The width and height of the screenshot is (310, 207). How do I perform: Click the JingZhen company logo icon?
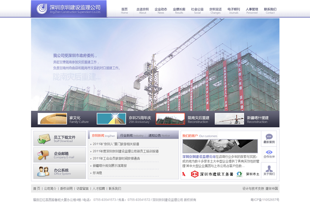(42, 9)
